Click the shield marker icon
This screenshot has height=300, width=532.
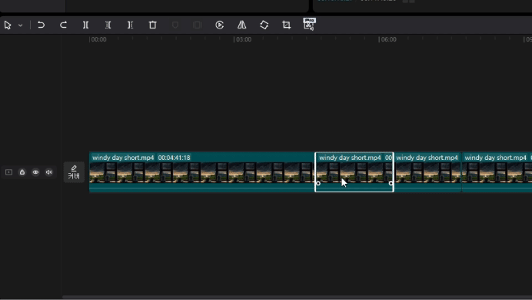coord(175,25)
